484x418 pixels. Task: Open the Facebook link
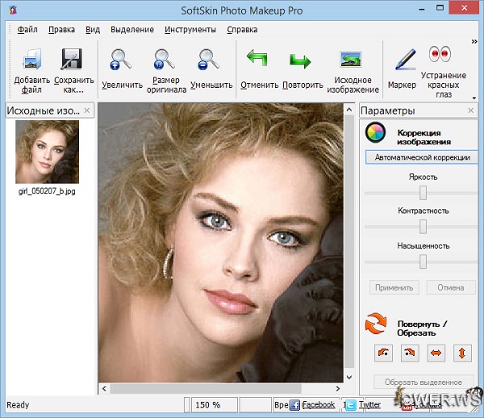(x=319, y=404)
